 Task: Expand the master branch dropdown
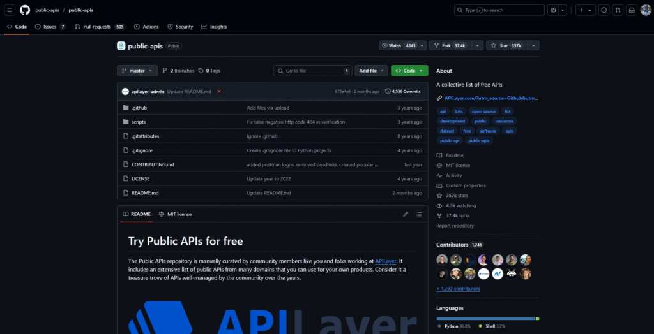(x=137, y=71)
